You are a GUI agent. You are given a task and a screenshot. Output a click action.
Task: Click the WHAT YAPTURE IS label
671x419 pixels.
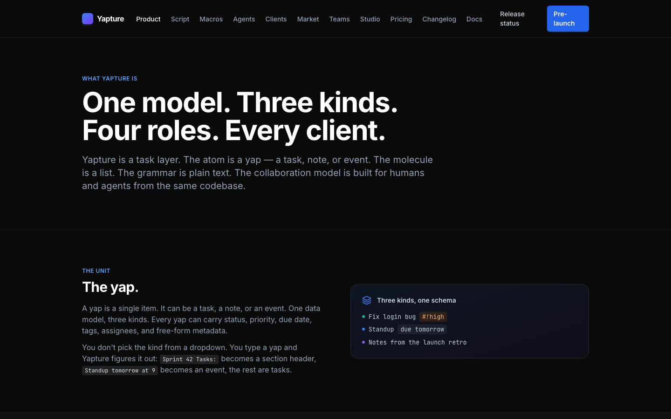tap(110, 78)
